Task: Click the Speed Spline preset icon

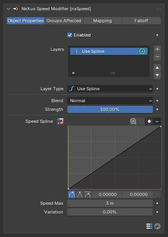Action: [61, 121]
